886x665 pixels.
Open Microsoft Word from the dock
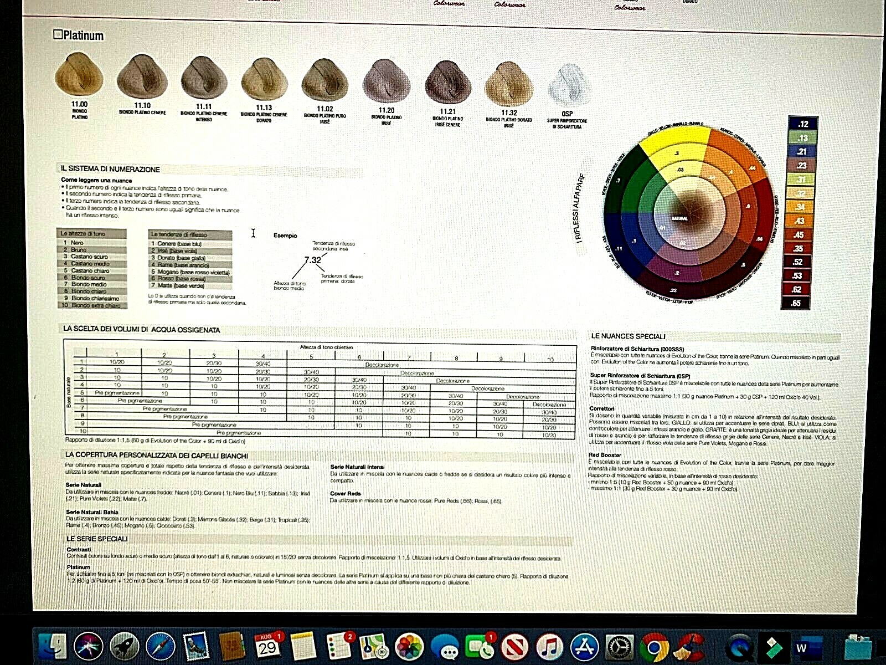[x=802, y=647]
